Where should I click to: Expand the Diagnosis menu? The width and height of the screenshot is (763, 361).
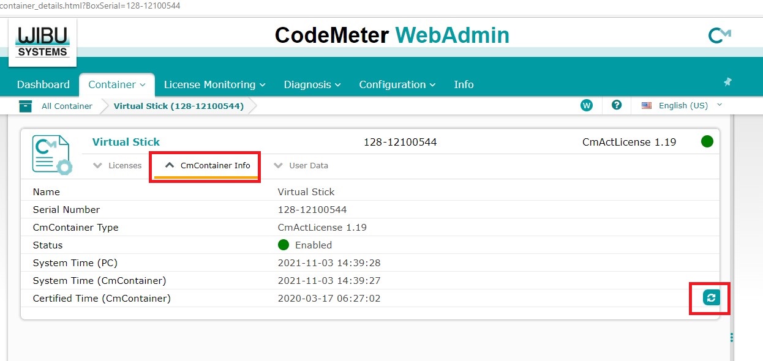pos(312,84)
